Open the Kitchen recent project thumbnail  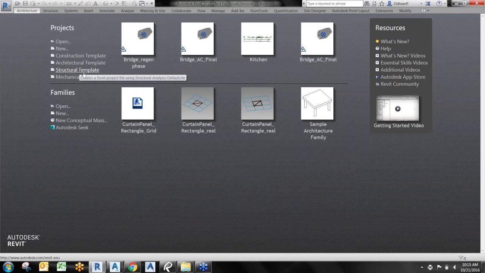[257, 39]
